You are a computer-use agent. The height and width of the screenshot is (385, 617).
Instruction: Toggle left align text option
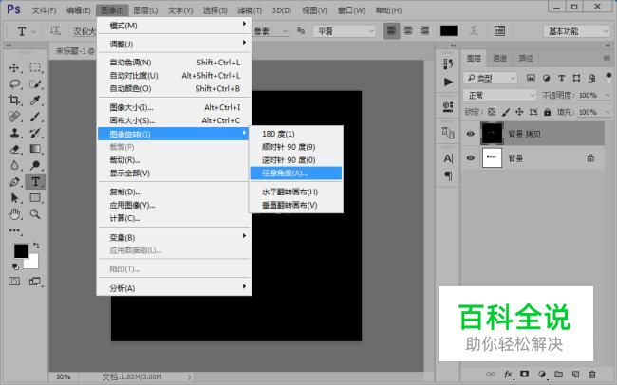point(391,30)
